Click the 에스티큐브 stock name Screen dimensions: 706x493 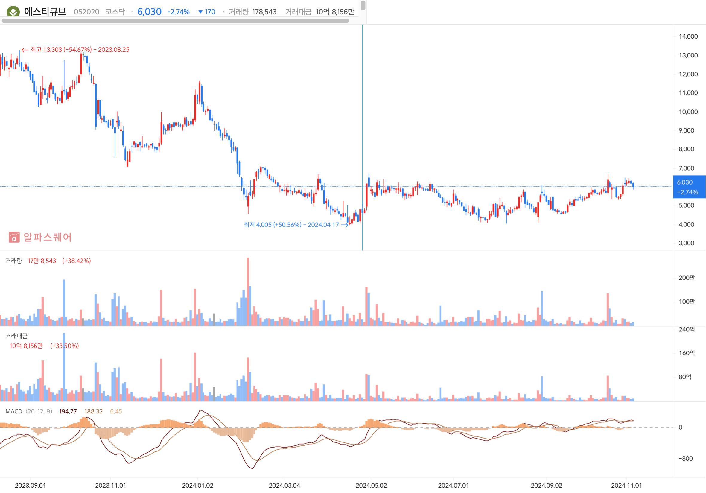(45, 12)
